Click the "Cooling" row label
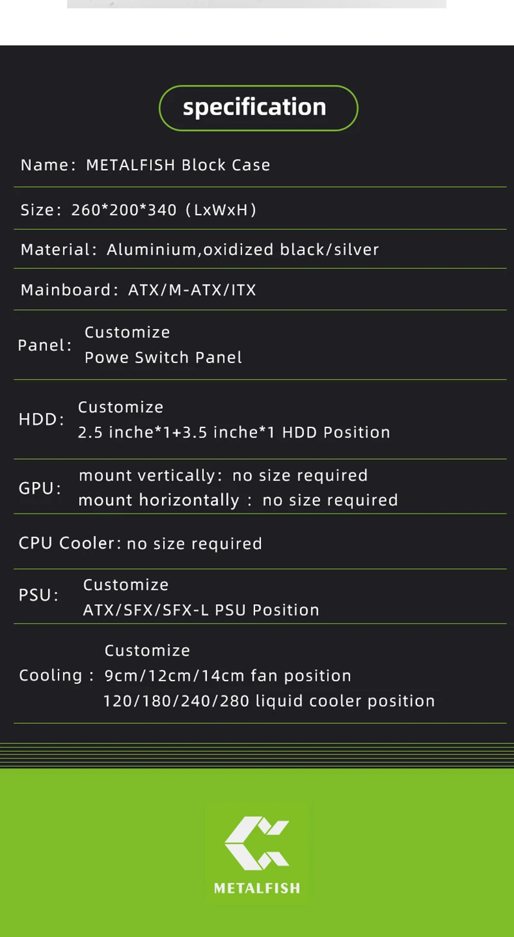 pos(51,675)
